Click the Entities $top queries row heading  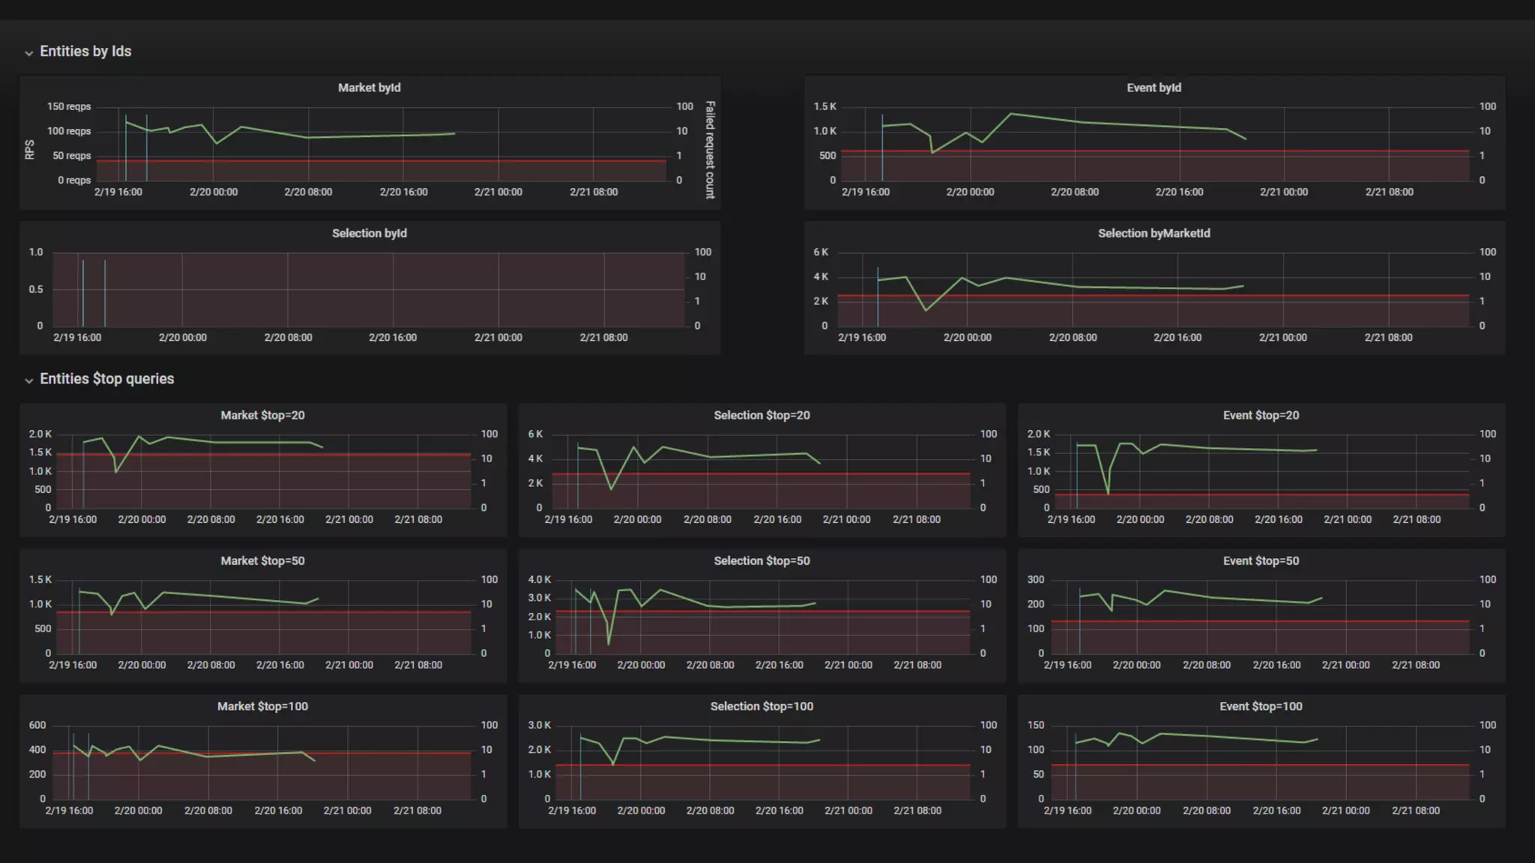106,378
